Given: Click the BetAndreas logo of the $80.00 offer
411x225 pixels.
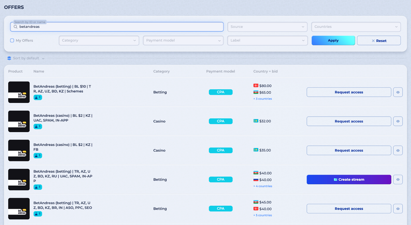Looking at the screenshot, I should [19, 92].
